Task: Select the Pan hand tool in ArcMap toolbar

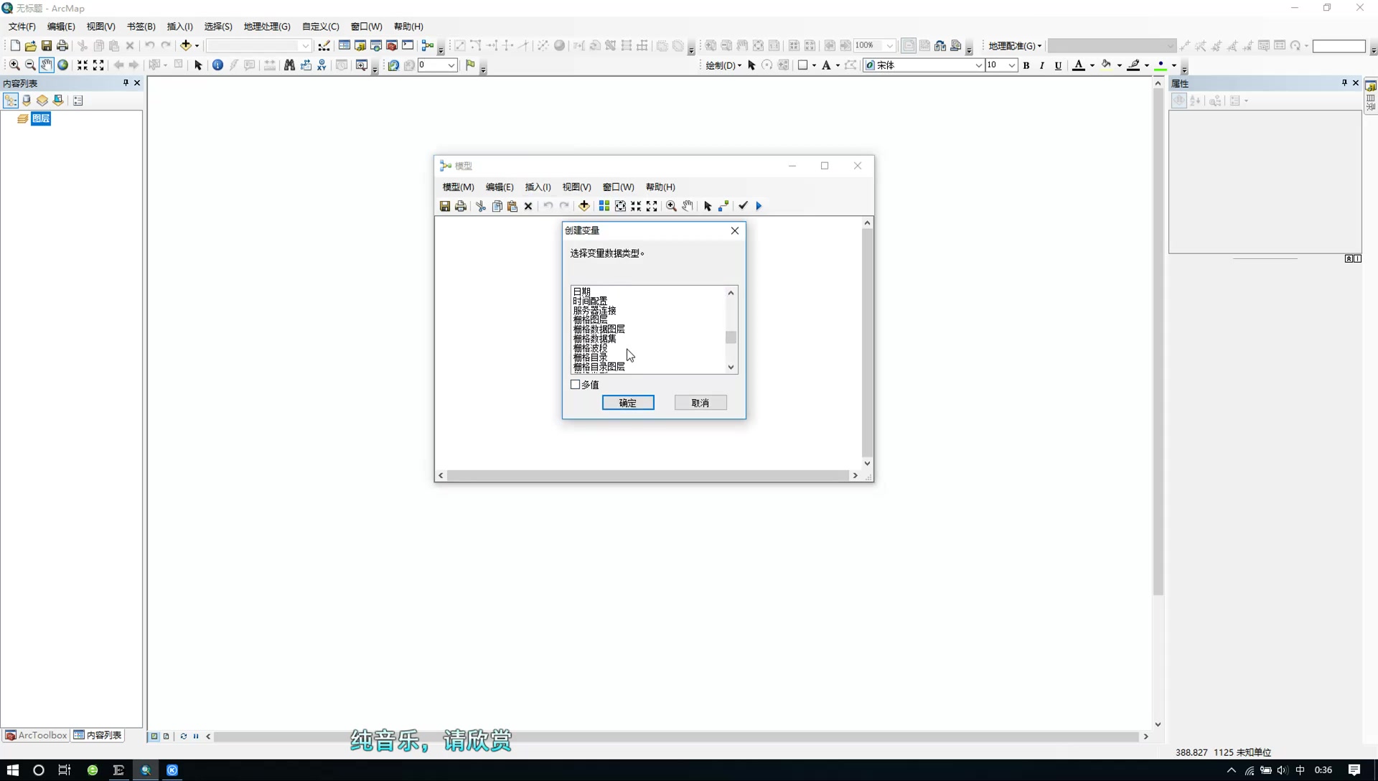Action: pos(46,65)
